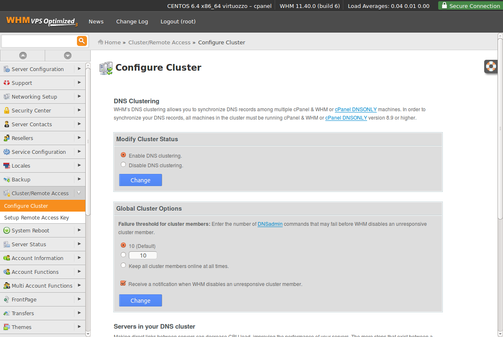Click the Security Center padlock icon

[6, 110]
